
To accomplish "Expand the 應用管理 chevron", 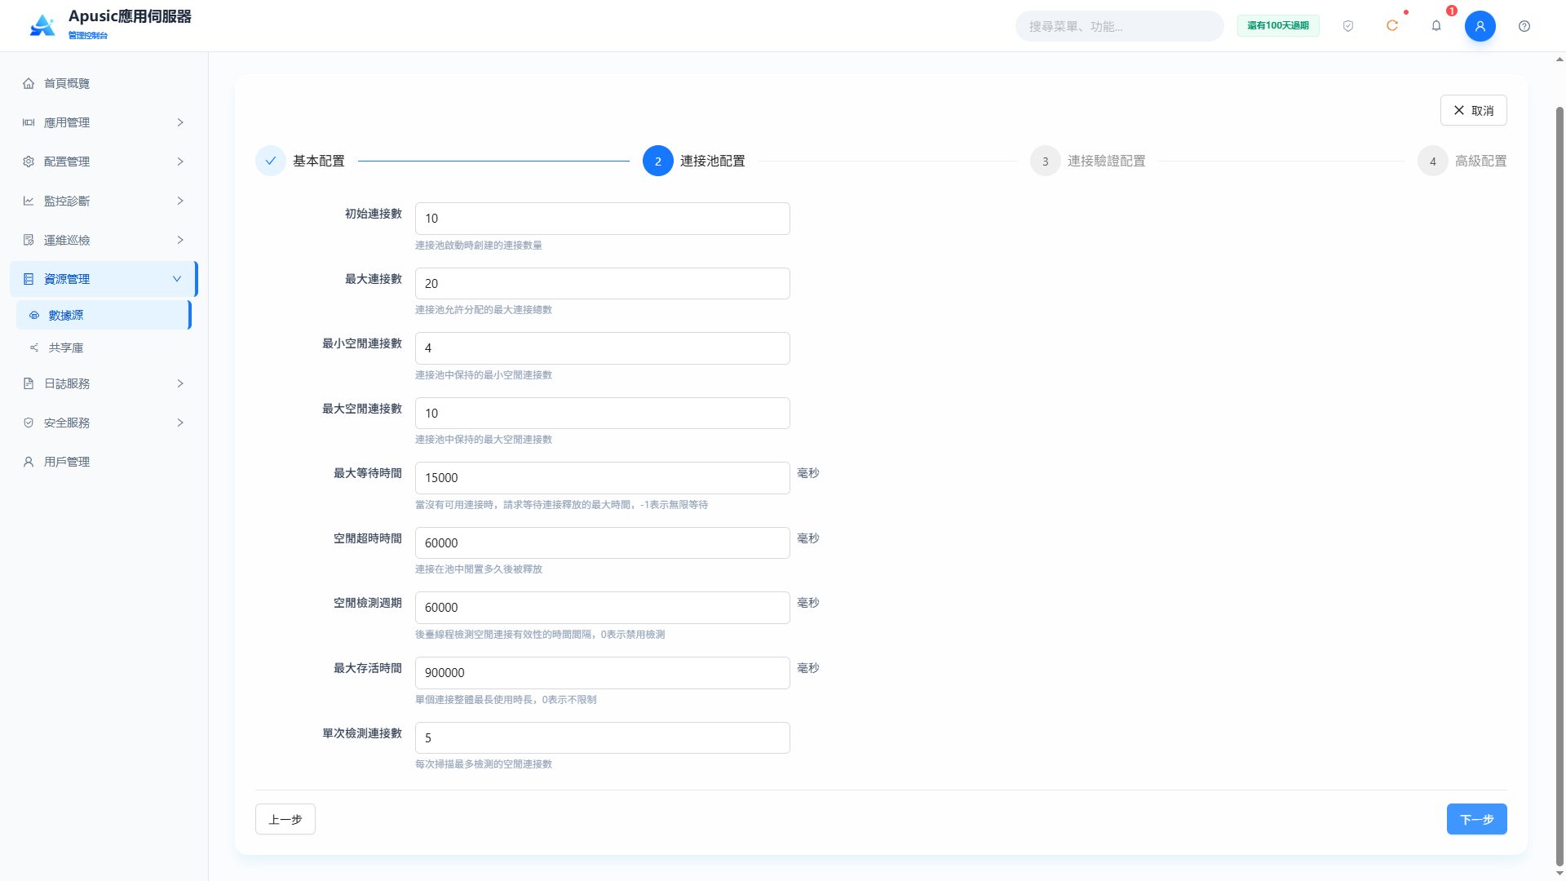I will (180, 122).
